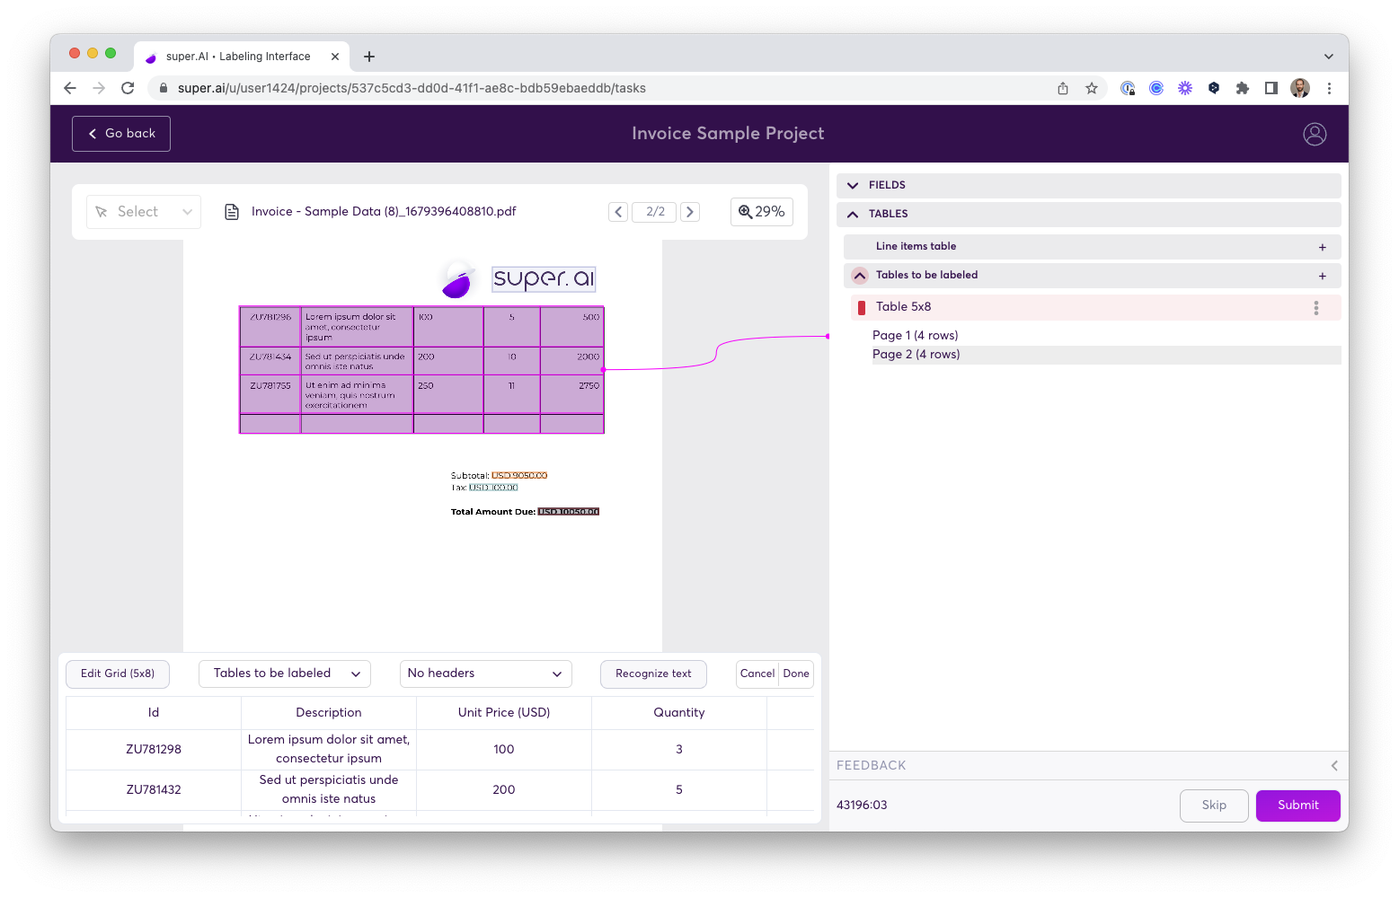Screen dimensions: 1399x898
Task: Open a new browser tab
Action: pos(369,57)
